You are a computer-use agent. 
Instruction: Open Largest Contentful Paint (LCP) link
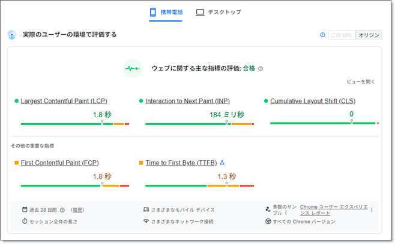64,101
